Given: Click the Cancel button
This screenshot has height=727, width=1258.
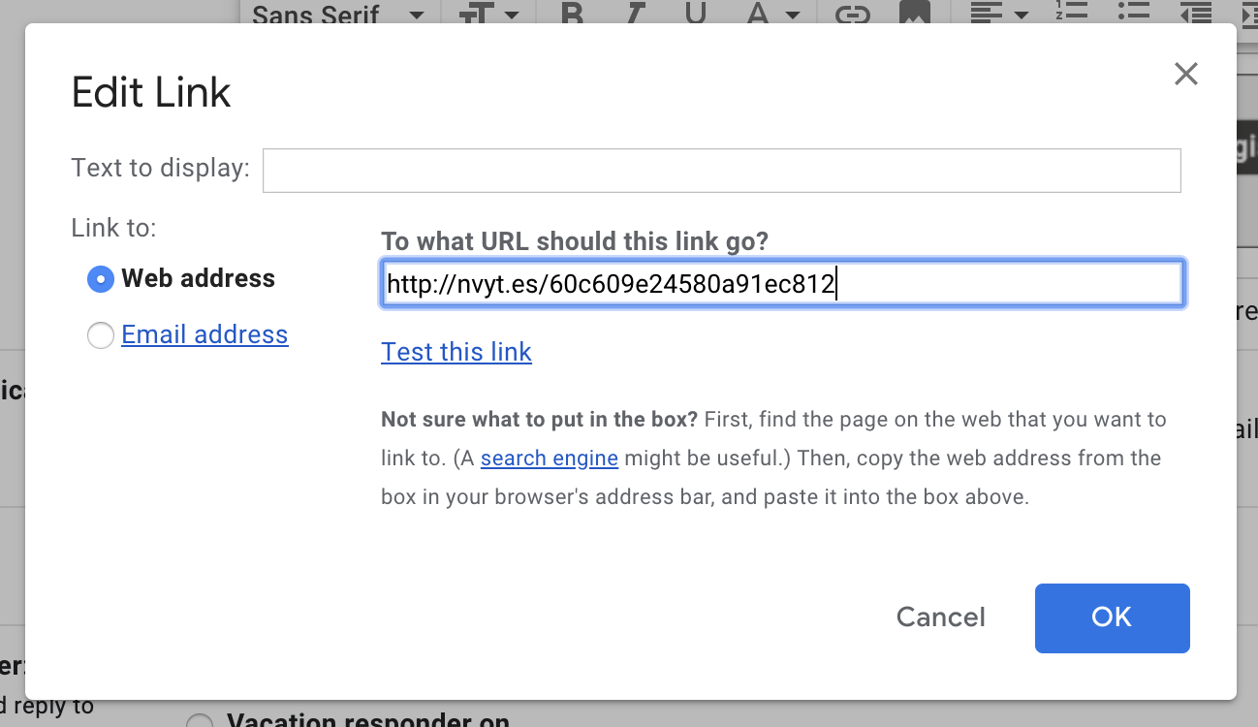Looking at the screenshot, I should [x=940, y=617].
